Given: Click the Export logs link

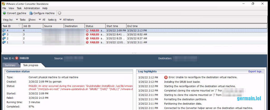Looking at the screenshot, I should (x=256, y=71).
